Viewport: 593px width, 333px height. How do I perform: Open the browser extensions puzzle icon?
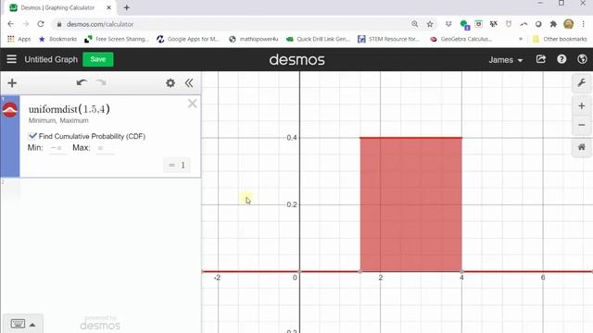[553, 24]
